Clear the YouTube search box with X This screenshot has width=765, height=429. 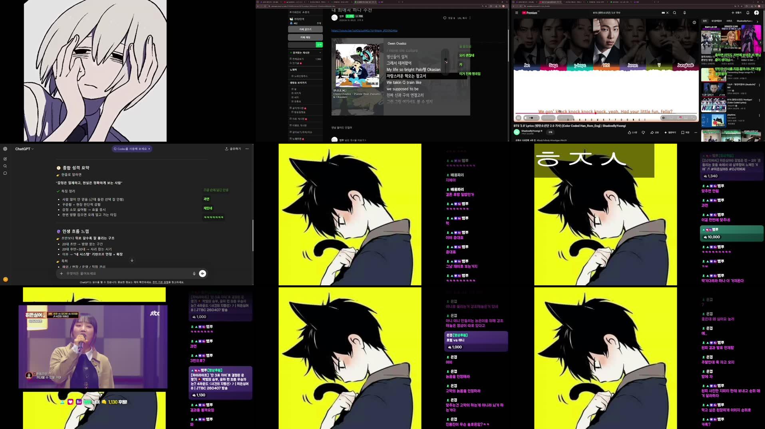[667, 13]
